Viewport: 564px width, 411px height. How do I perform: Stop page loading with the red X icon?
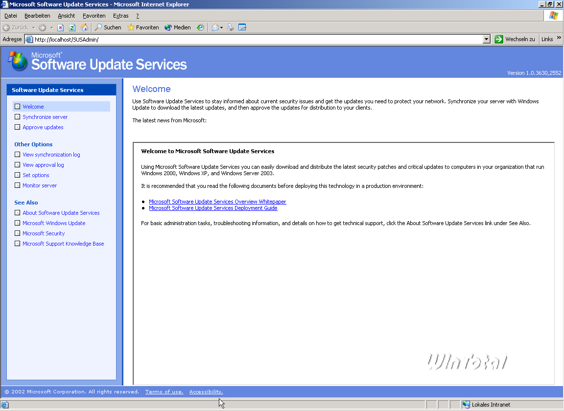click(x=60, y=27)
